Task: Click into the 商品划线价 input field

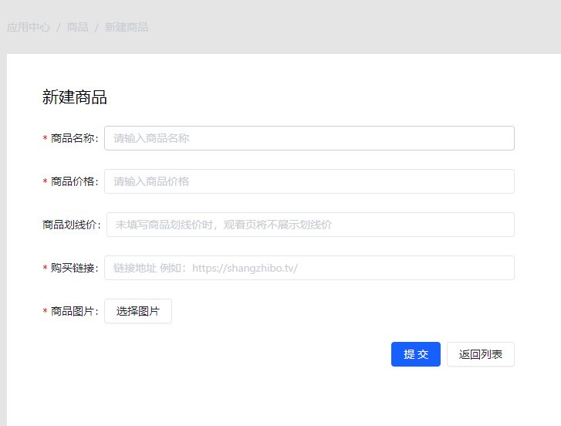Action: (x=310, y=225)
